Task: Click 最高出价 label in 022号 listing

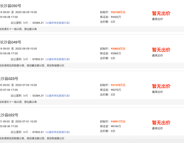Action: [158, 128]
